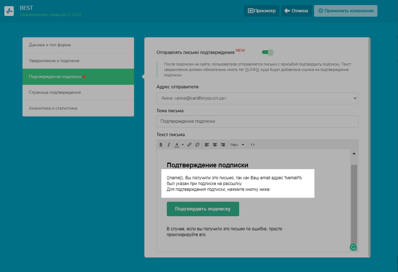The height and width of the screenshot is (272, 398).
Task: Click the insert link icon
Action: click(x=189, y=145)
